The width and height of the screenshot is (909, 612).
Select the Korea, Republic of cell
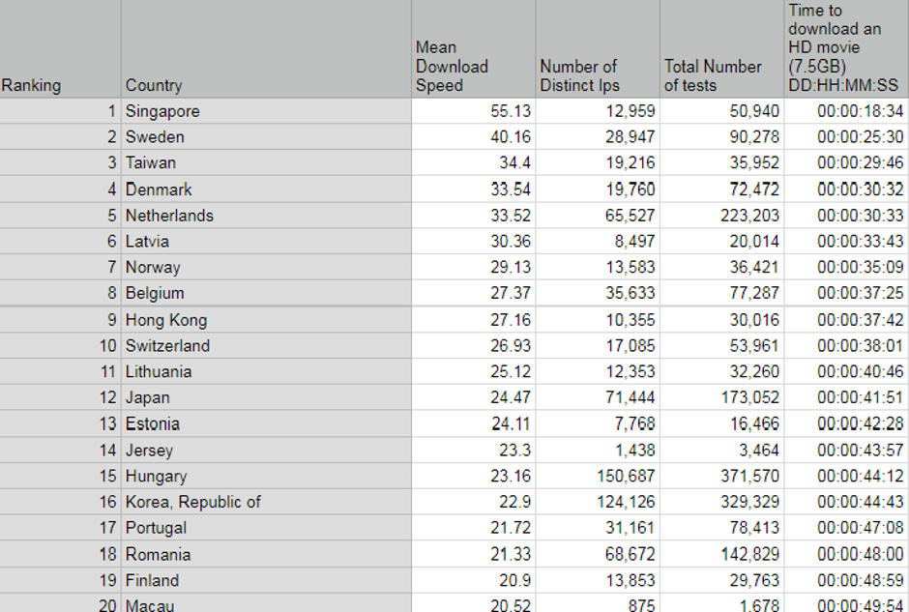coord(266,502)
